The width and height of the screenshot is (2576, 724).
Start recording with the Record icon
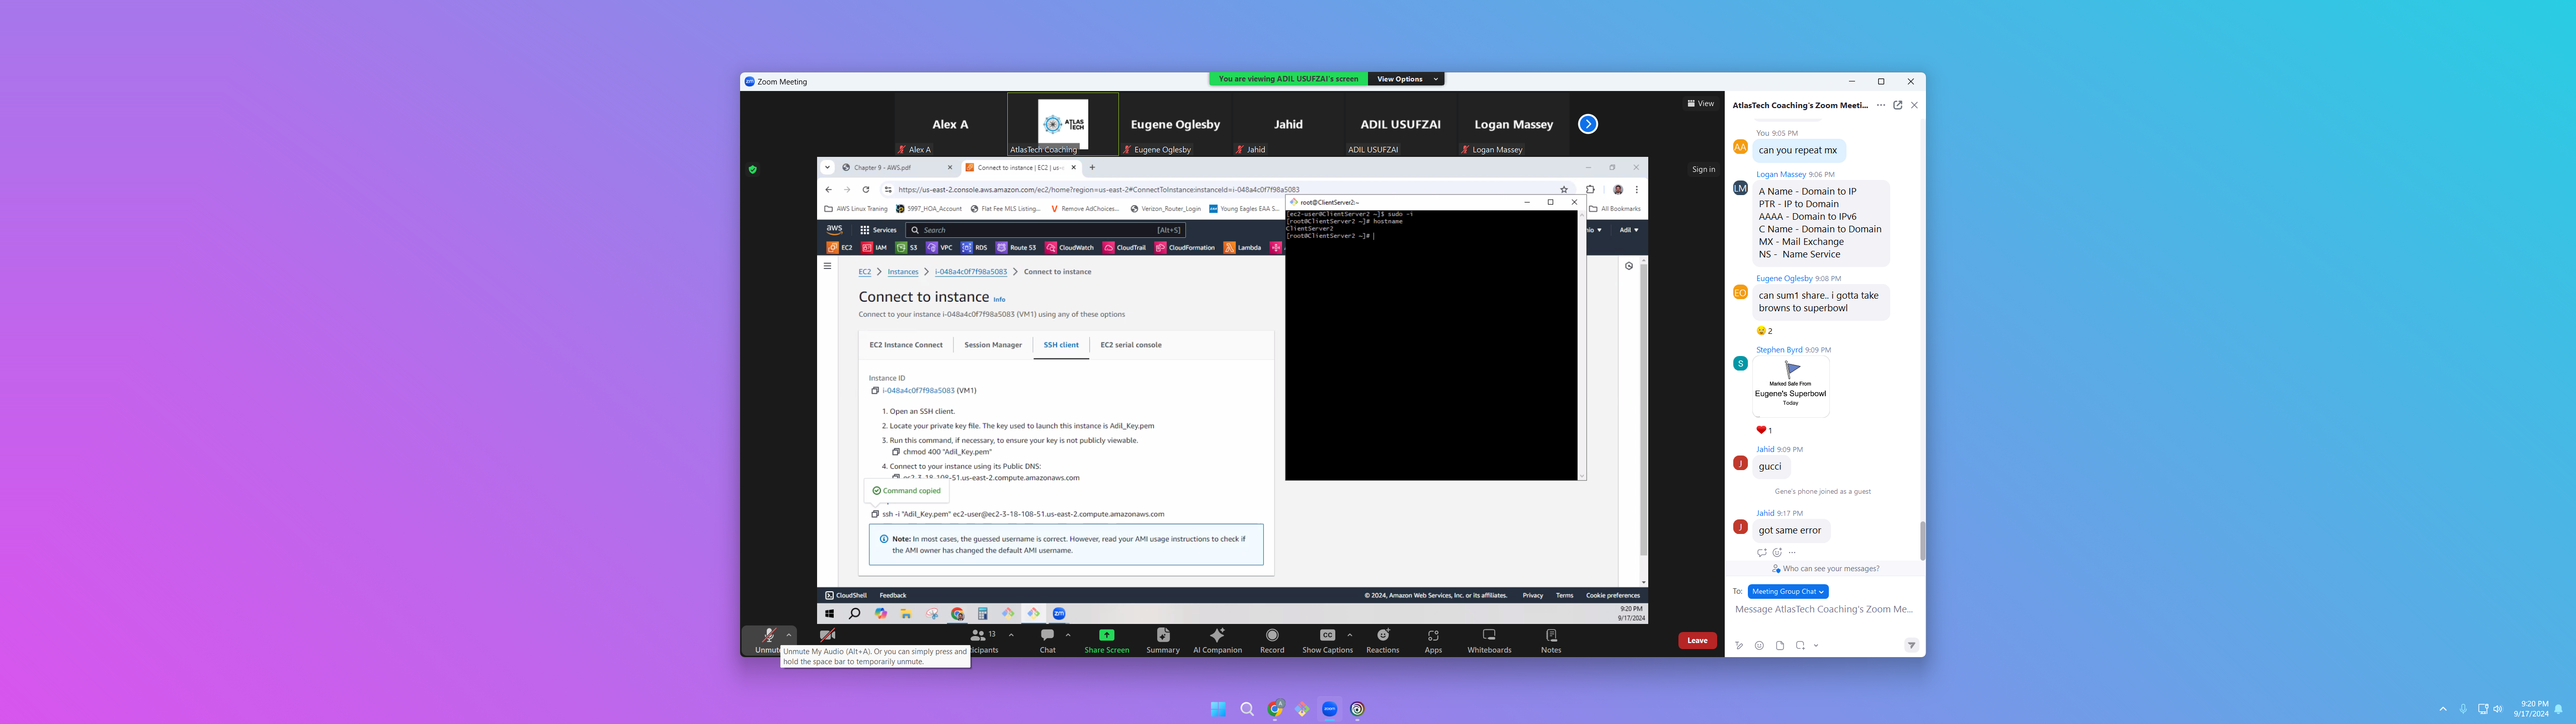coord(1272,640)
